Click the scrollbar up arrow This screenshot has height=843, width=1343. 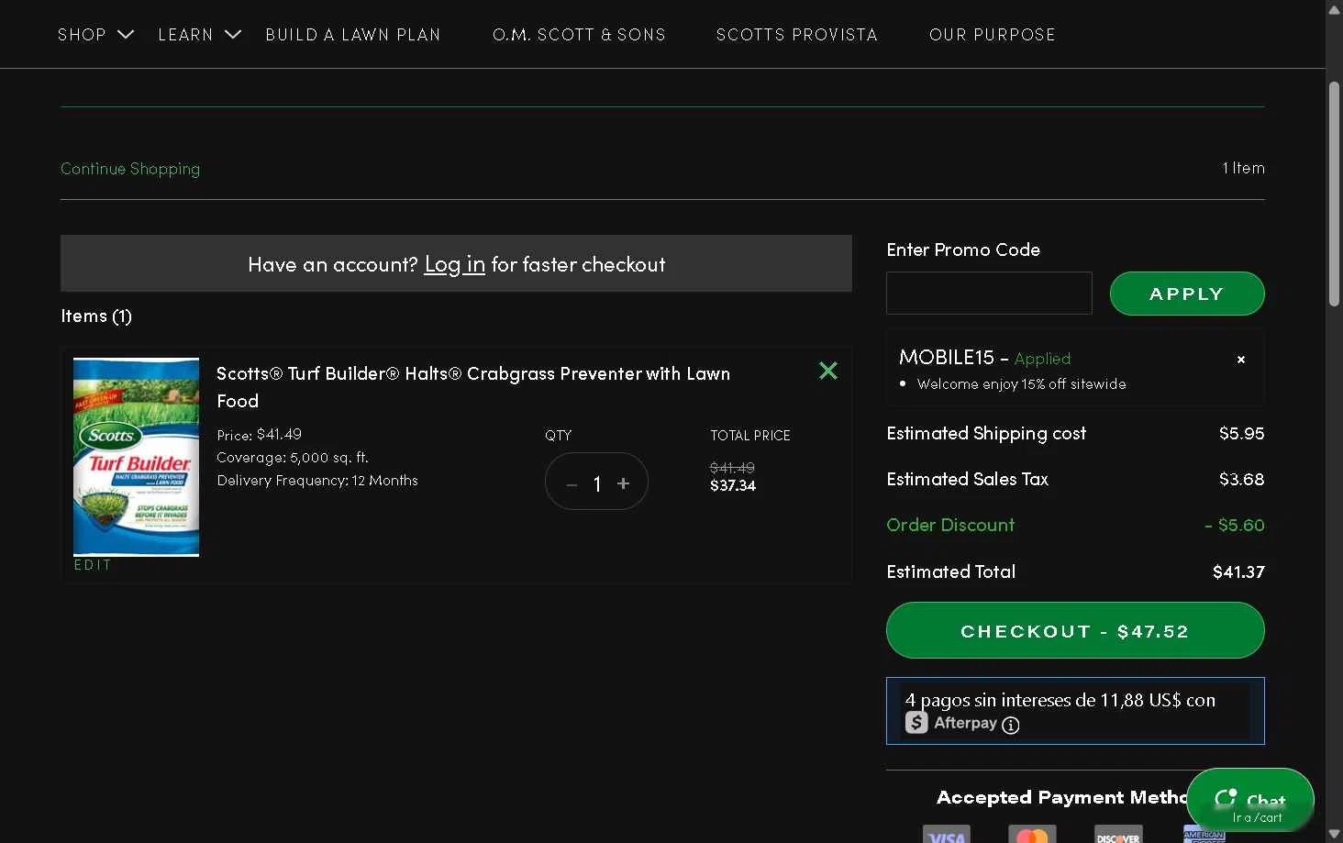1334,9
